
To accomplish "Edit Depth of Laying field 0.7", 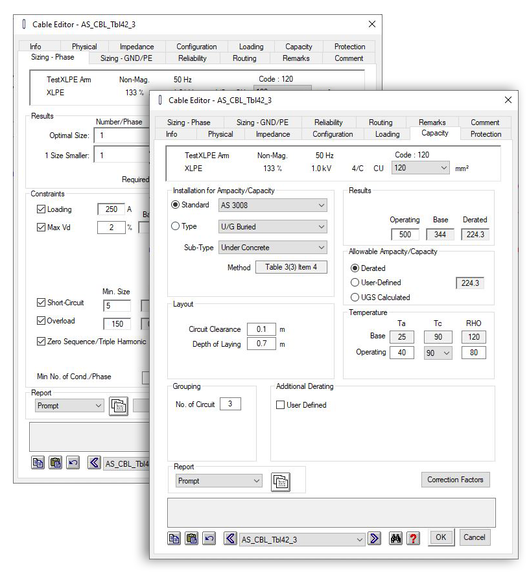I will click(x=261, y=344).
